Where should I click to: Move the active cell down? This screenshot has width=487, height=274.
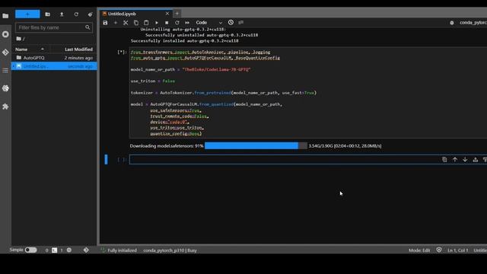click(x=465, y=160)
